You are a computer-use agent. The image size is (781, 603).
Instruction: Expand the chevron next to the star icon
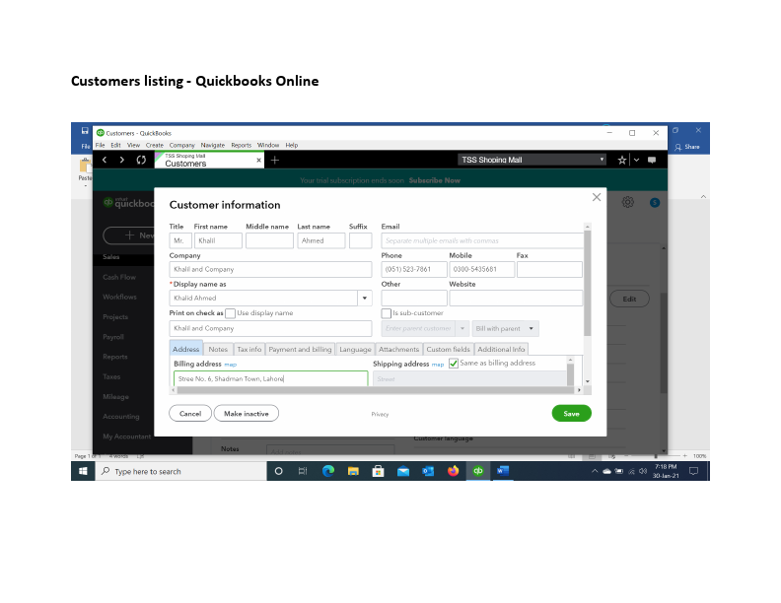[x=636, y=160]
